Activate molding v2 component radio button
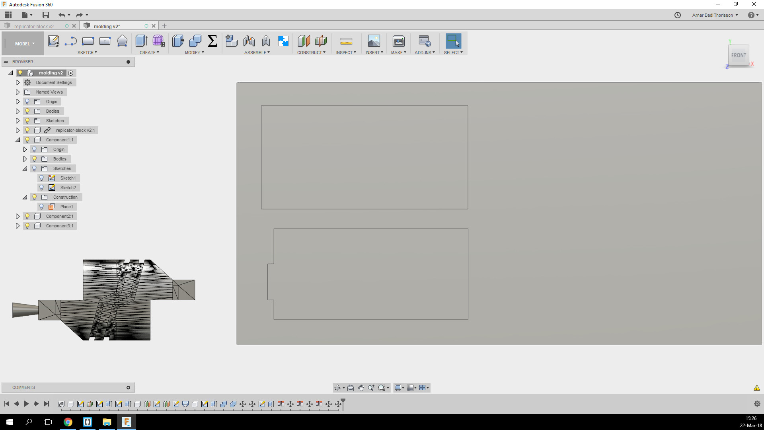The height and width of the screenshot is (430, 764). (x=71, y=73)
